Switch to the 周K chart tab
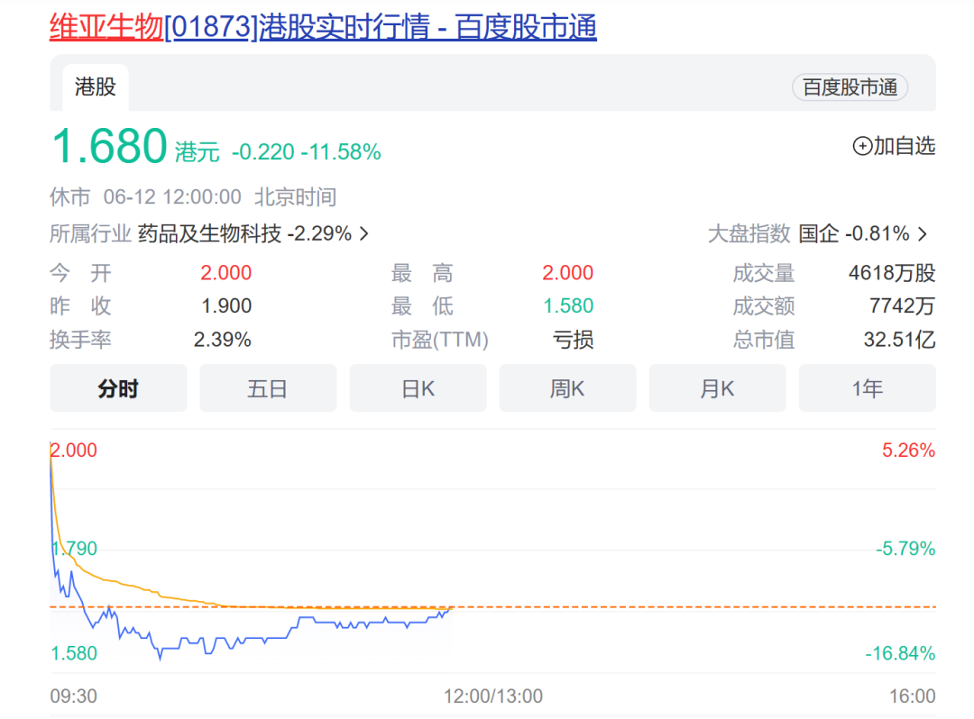The width and height of the screenshot is (974, 719). point(568,388)
